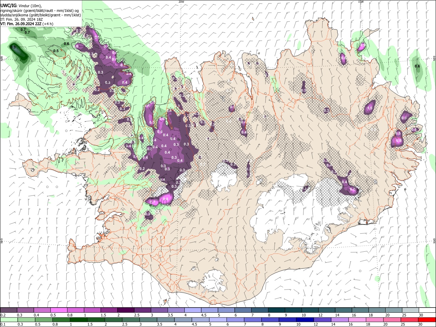436x327 pixels.
Task: Click top-row pink swatch between 0.5 and 0.8
Action: click(x=59, y=310)
